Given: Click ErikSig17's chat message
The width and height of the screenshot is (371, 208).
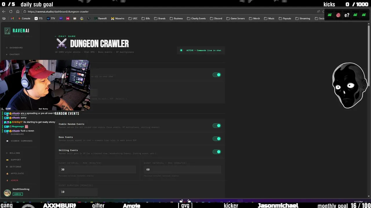Looking at the screenshot, I should click(x=39, y=122).
